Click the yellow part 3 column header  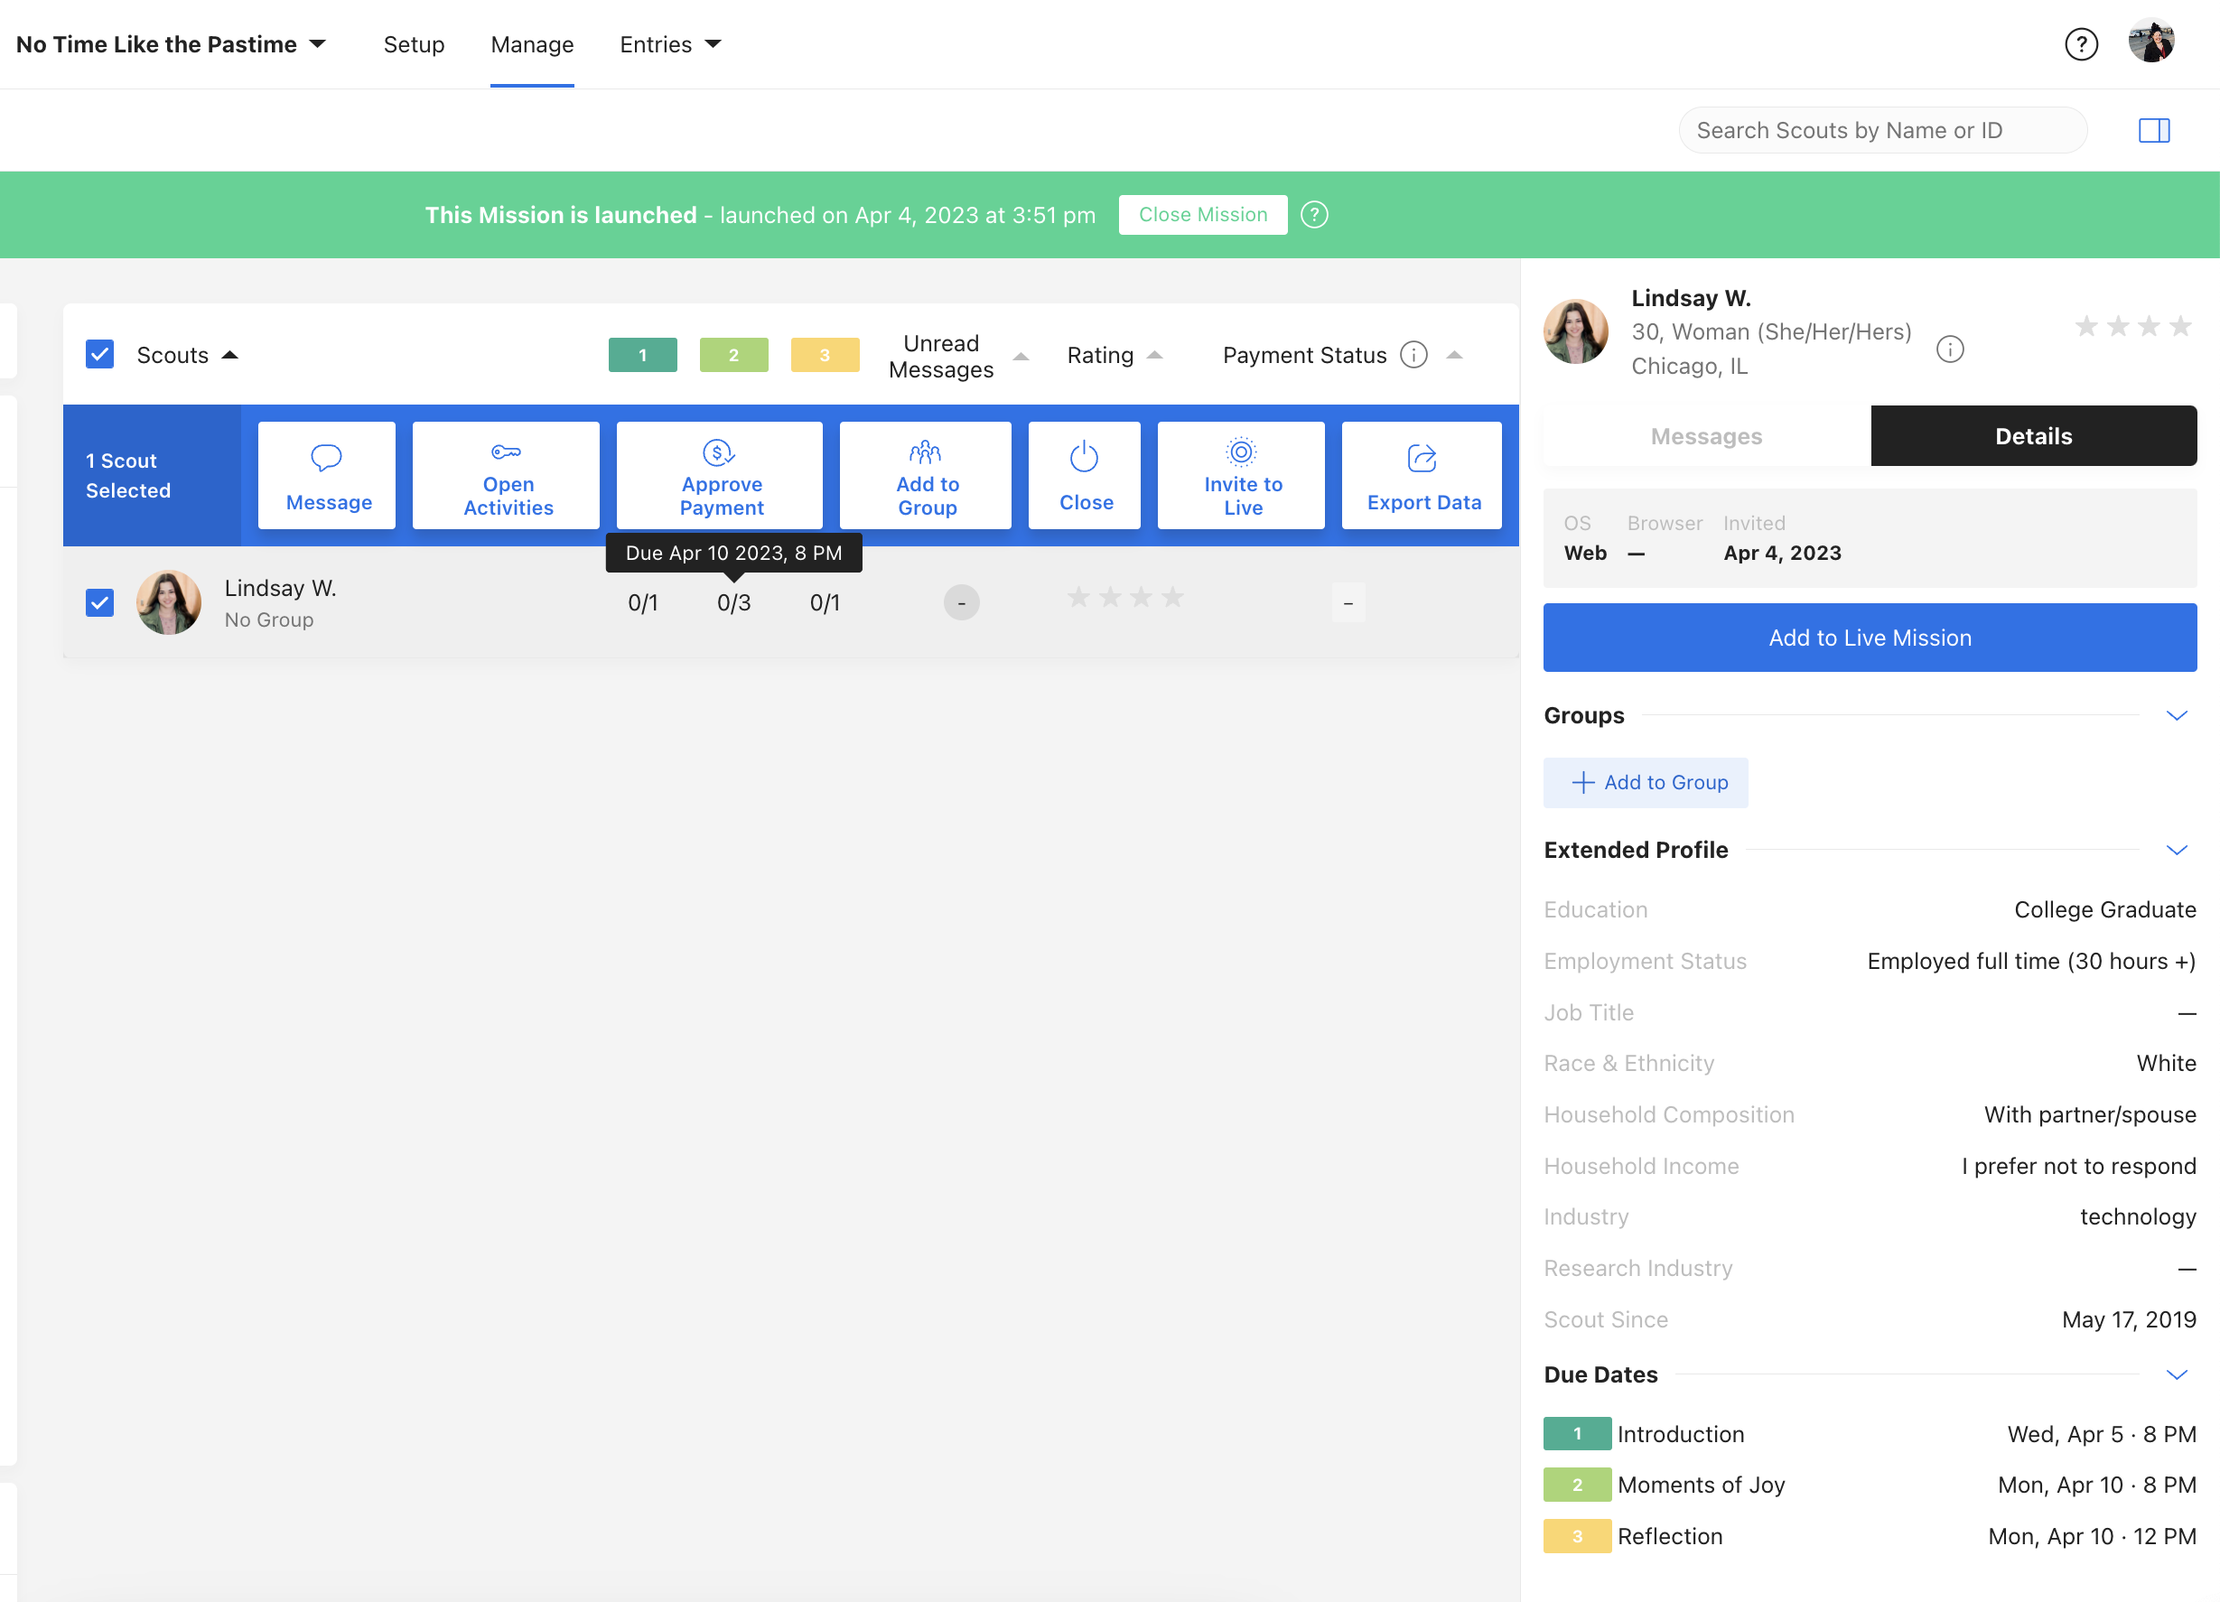pos(826,354)
